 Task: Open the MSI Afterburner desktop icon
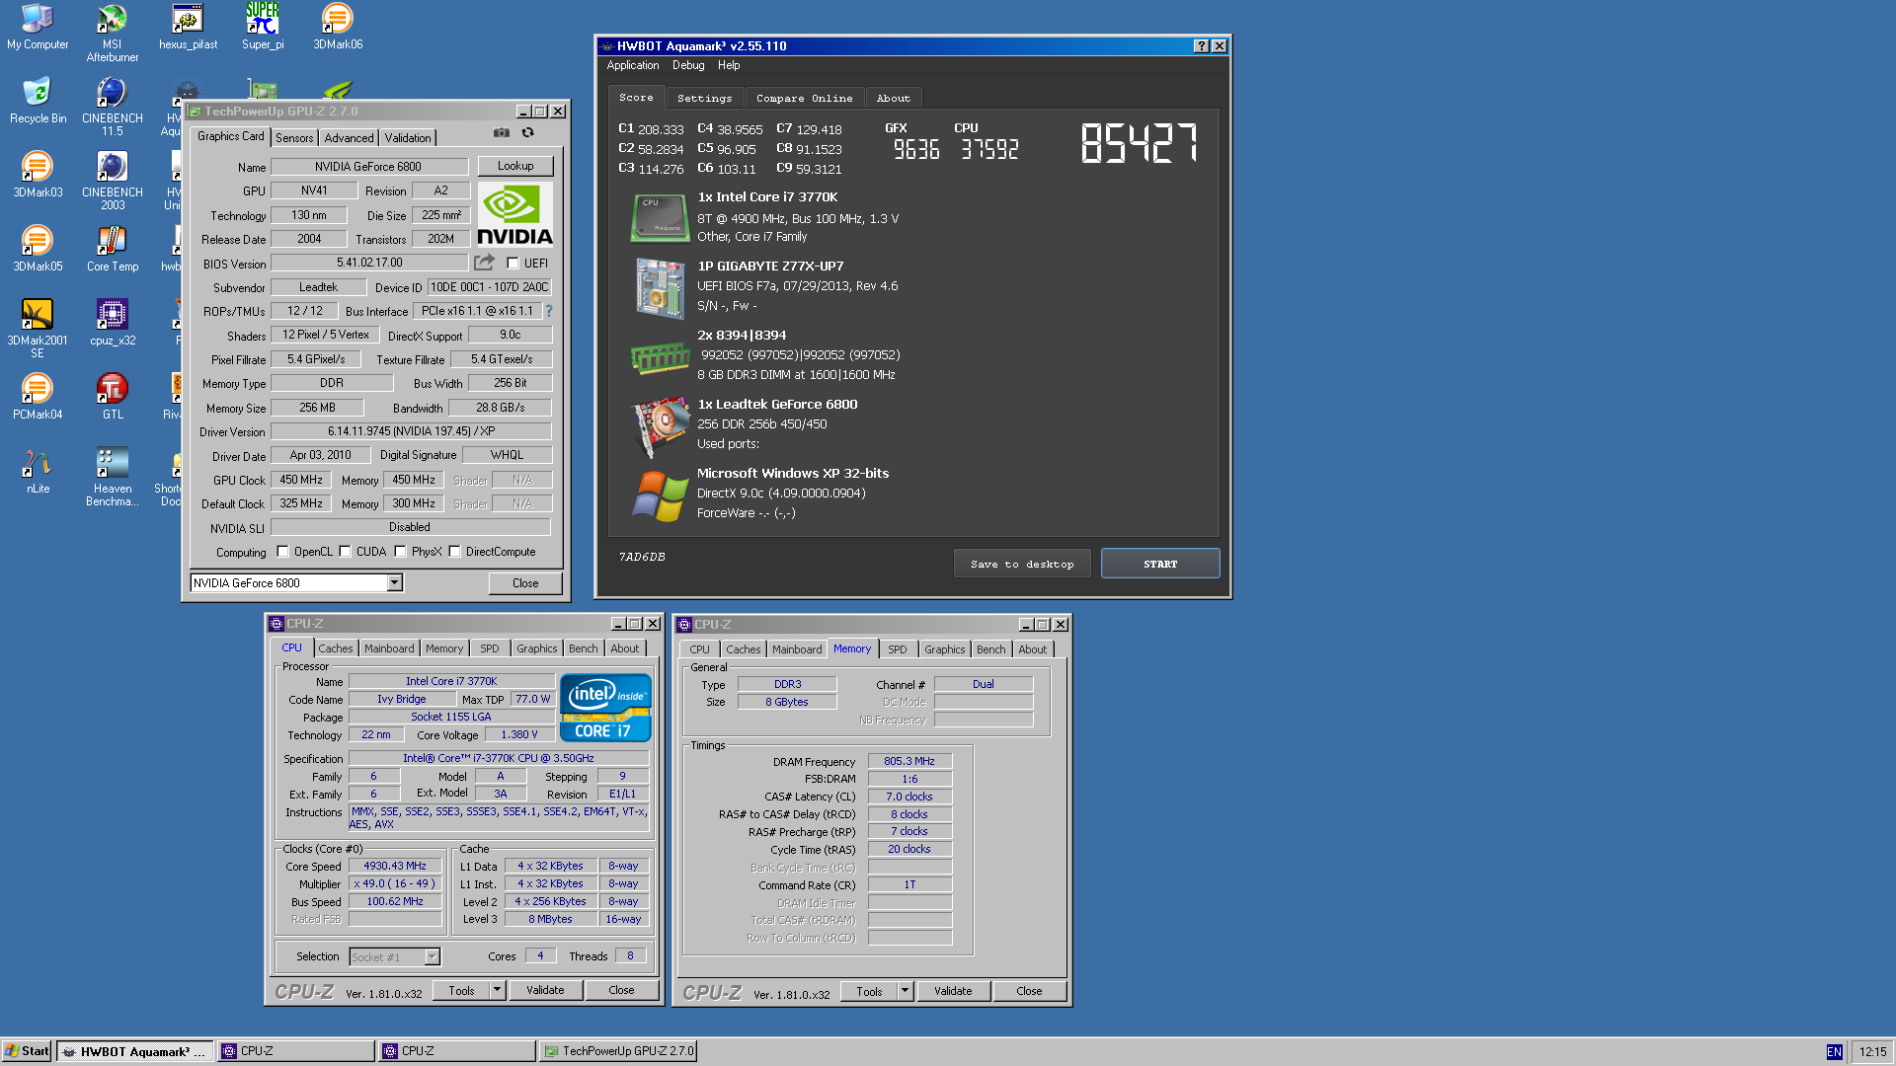point(113,33)
